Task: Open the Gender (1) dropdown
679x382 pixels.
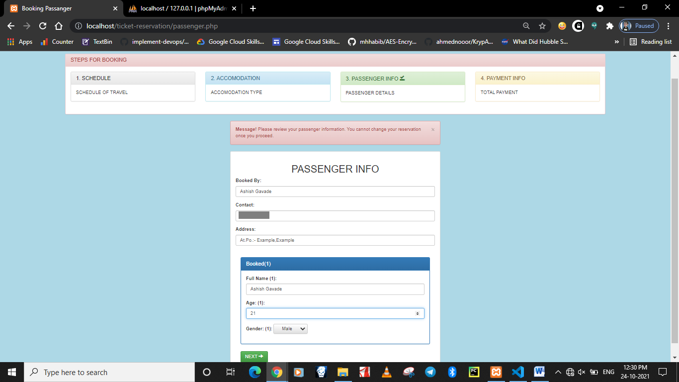Action: click(x=290, y=329)
